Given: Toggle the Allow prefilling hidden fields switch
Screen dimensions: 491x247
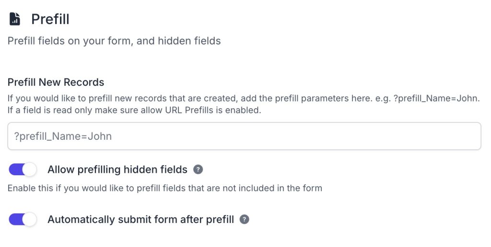Looking at the screenshot, I should click(x=23, y=169).
